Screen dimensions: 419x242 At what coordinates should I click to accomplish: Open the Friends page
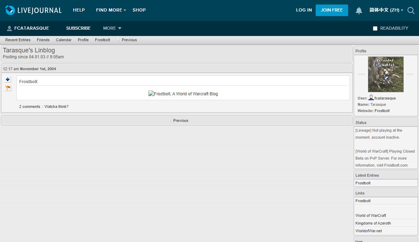tap(43, 40)
